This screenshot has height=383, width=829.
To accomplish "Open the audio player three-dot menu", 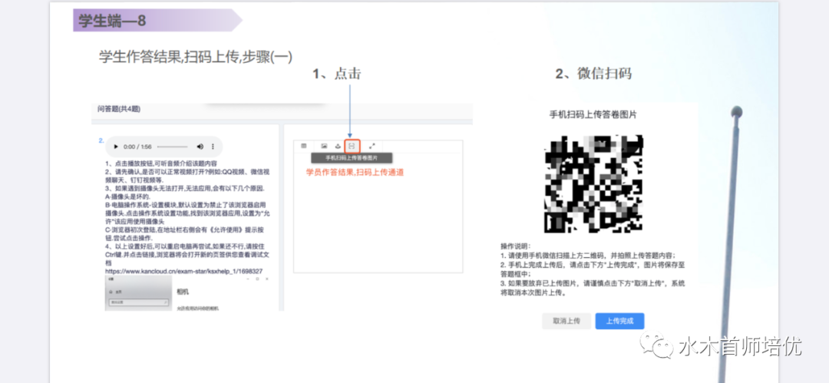I will [x=213, y=147].
